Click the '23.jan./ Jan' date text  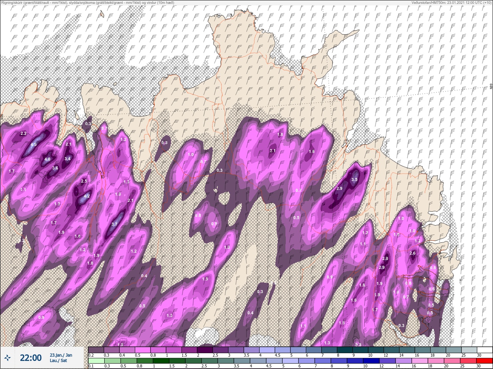pyautogui.click(x=60, y=355)
